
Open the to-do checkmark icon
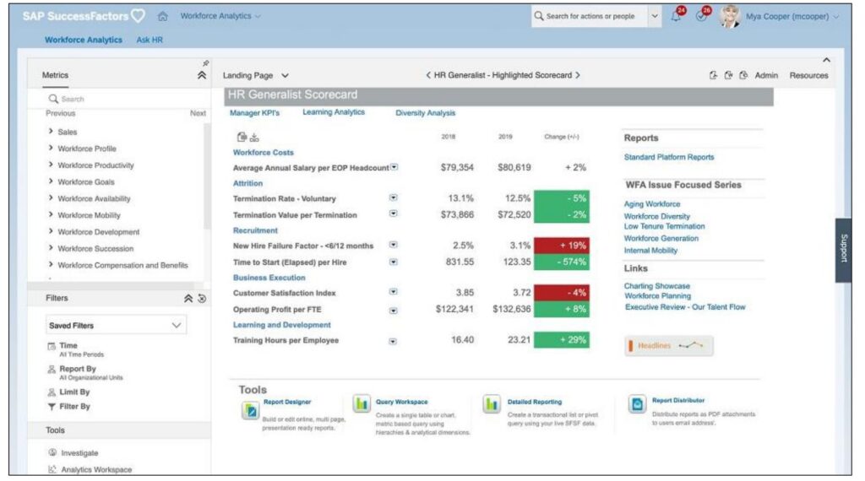coord(701,17)
